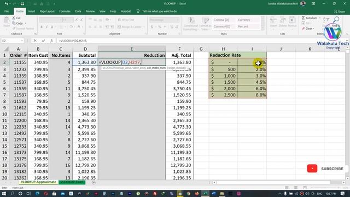The image size is (350, 197).
Task: Click the Undo arrow in quick access toolbar
Action: click(x=6, y=4)
